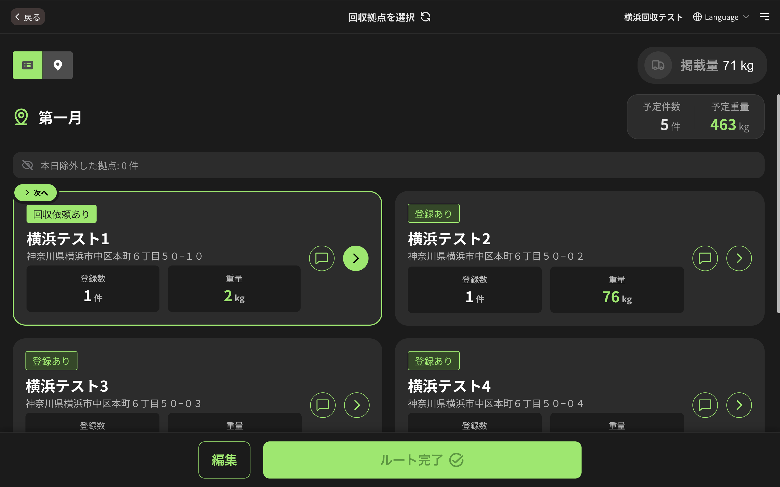780x487 pixels.
Task: Click the refresh icon beside 回収拠点を選択
Action: pyautogui.click(x=426, y=17)
